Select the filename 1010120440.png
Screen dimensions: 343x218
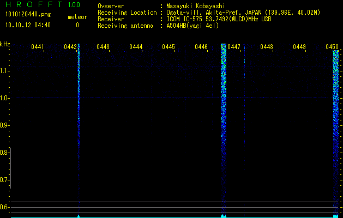click(x=28, y=14)
